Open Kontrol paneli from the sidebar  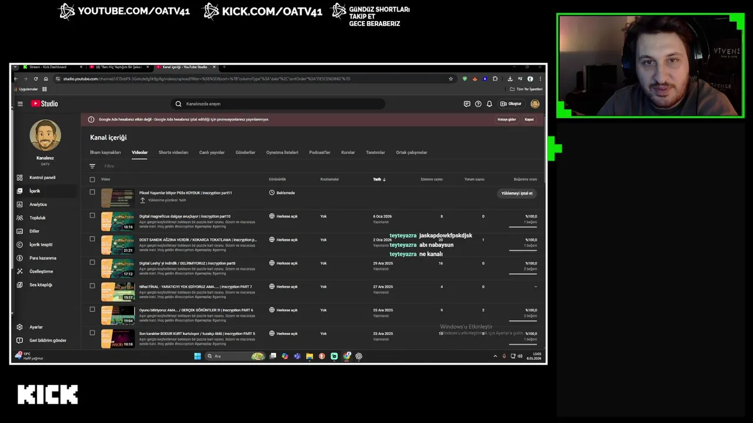42,177
